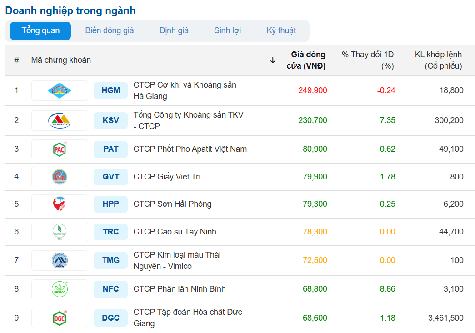Screen dimensions: 475x333
Task: Click the DGC company logo
Action: tap(60, 318)
